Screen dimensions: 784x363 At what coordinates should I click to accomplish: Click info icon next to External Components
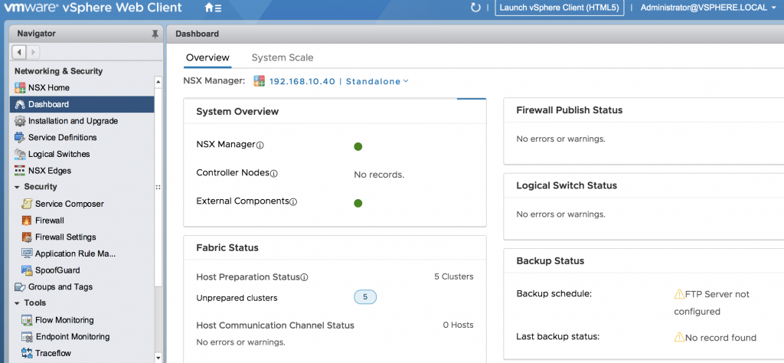tap(293, 202)
